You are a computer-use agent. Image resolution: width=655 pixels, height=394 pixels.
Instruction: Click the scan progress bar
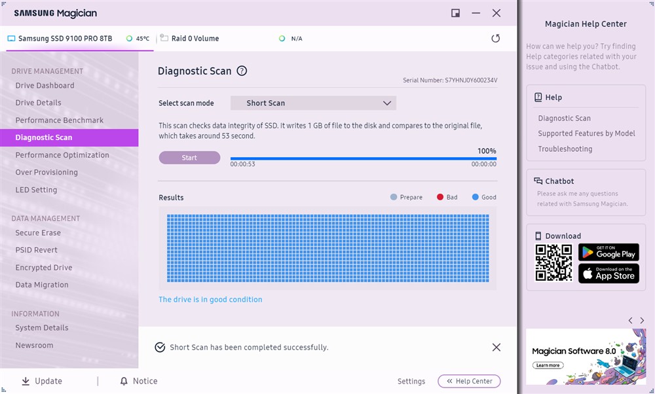363,158
